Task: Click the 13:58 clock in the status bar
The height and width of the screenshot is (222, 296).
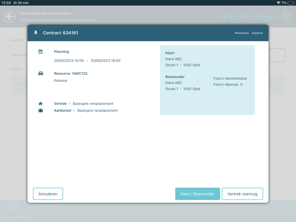Action: pyautogui.click(x=7, y=3)
